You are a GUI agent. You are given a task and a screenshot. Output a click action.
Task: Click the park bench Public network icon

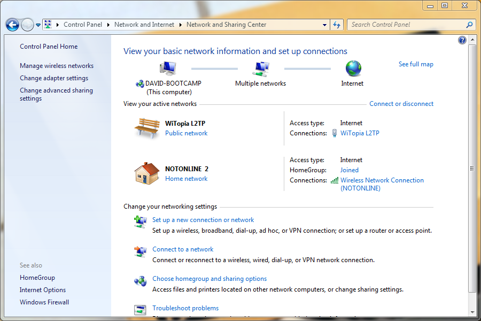click(x=147, y=128)
